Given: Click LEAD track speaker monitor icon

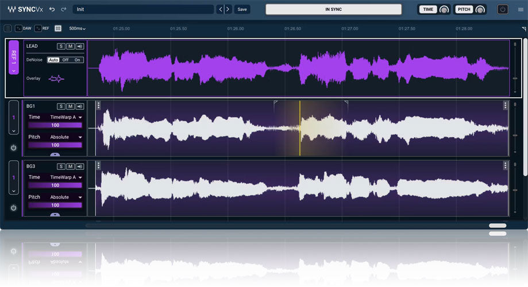Looking at the screenshot, I should [x=80, y=46].
